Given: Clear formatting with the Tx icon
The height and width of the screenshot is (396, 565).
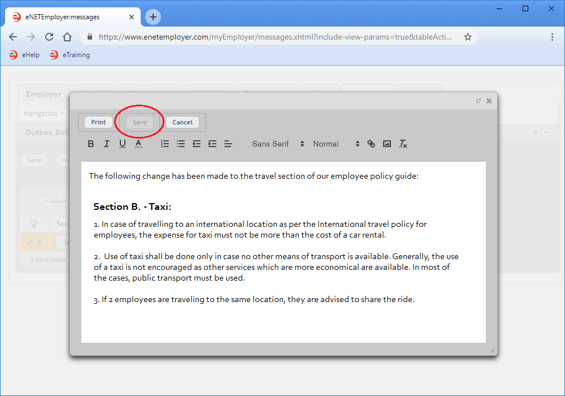Looking at the screenshot, I should point(403,144).
